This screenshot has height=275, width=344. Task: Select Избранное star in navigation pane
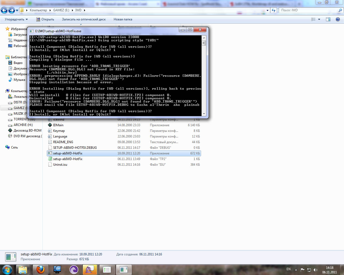(x=8, y=29)
